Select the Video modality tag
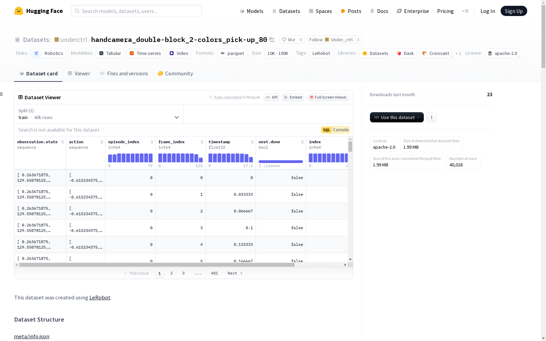Viewport: 546px width, 341px height. (179, 53)
